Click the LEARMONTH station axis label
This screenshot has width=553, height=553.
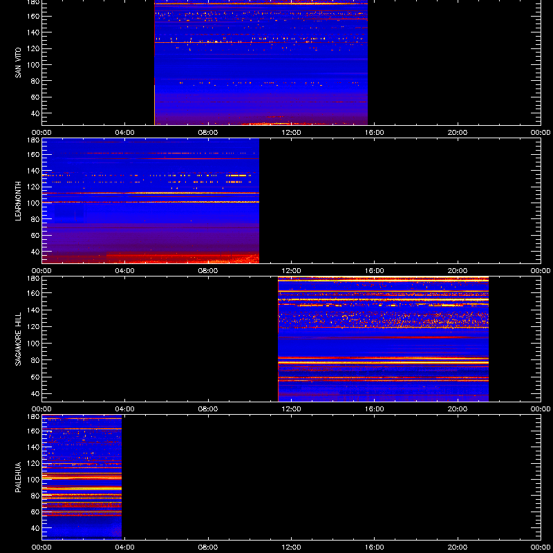(x=18, y=201)
